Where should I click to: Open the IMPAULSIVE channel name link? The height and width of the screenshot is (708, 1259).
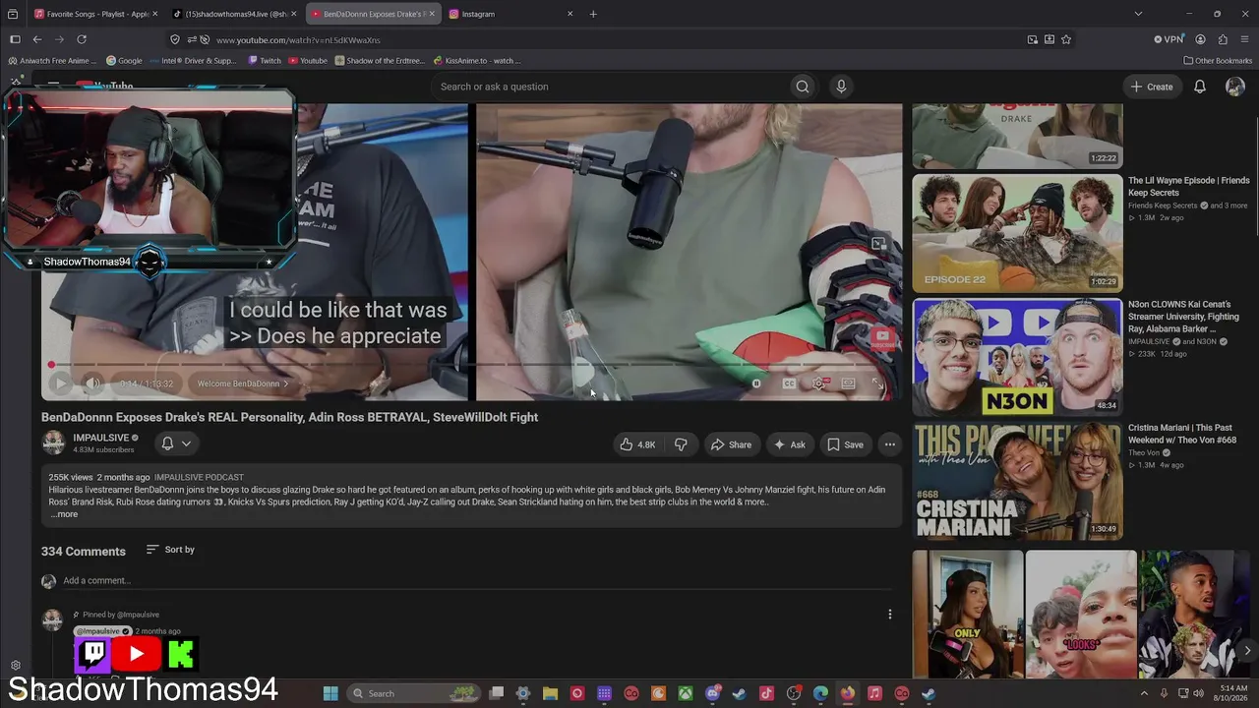click(x=100, y=438)
